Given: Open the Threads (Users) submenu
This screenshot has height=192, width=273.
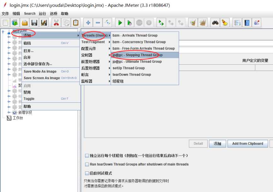Looking at the screenshot, I should click(96, 35).
